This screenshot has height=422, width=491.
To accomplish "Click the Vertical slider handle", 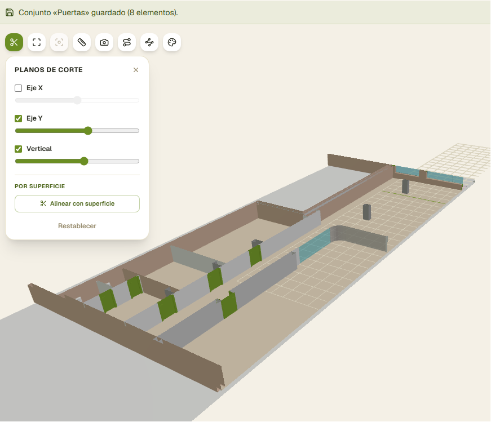I will click(84, 161).
